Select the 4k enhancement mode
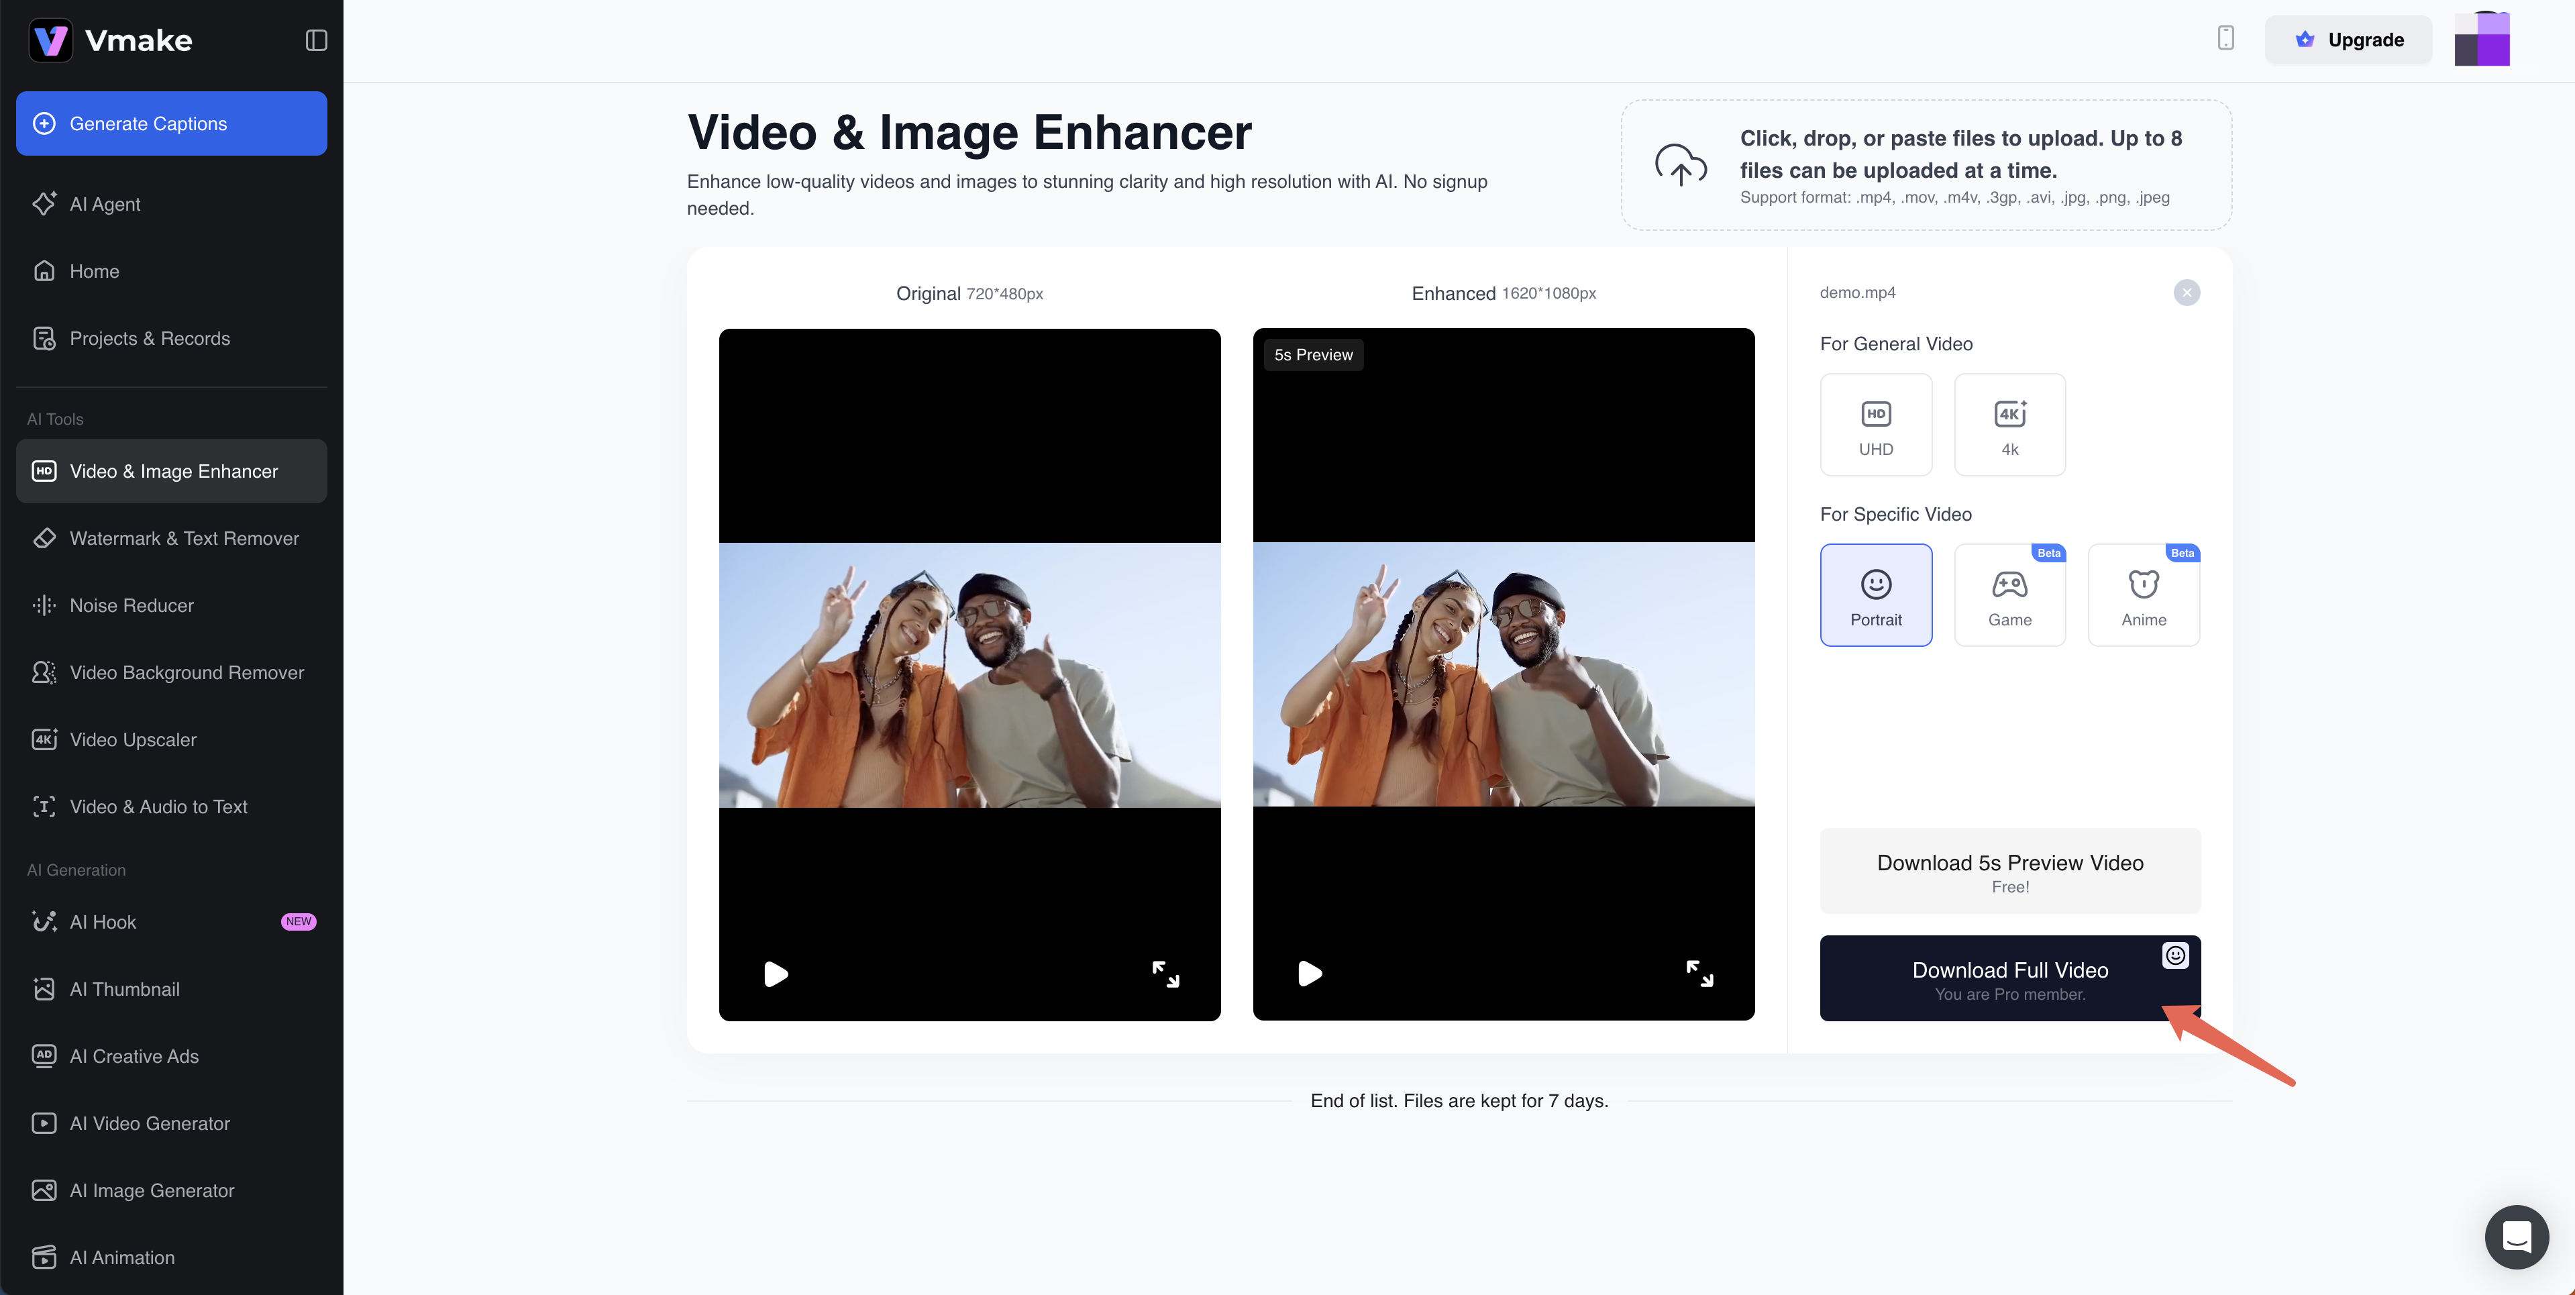 tap(2009, 425)
